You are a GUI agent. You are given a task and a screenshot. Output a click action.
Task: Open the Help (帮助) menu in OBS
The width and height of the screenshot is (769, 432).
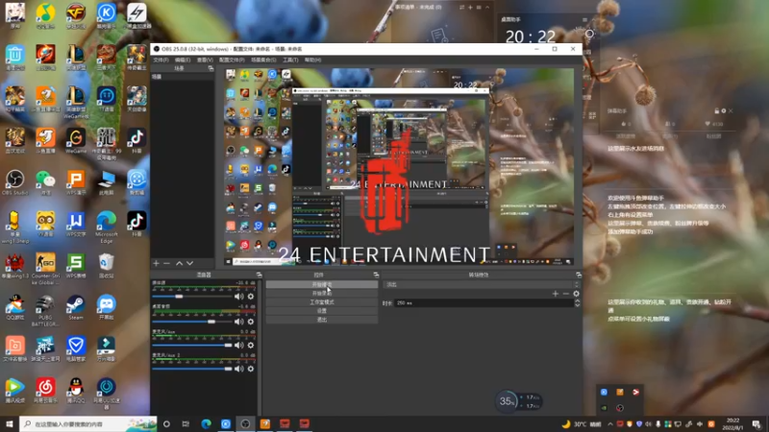[313, 60]
